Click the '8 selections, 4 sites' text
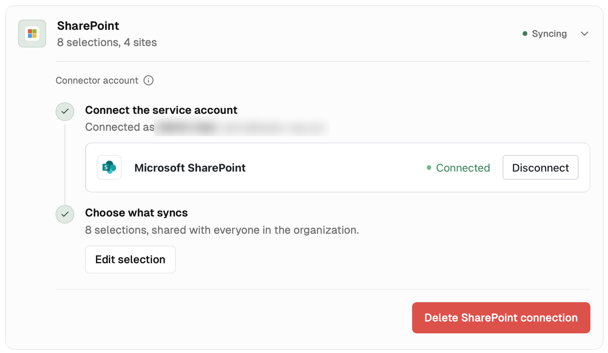Viewport: 608px width, 353px height. (107, 42)
